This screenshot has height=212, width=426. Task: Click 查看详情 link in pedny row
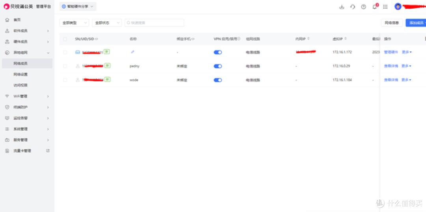click(x=391, y=66)
